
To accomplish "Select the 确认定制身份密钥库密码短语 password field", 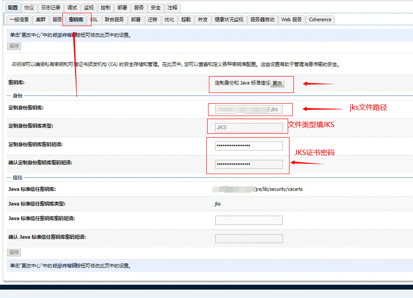I will [249, 164].
